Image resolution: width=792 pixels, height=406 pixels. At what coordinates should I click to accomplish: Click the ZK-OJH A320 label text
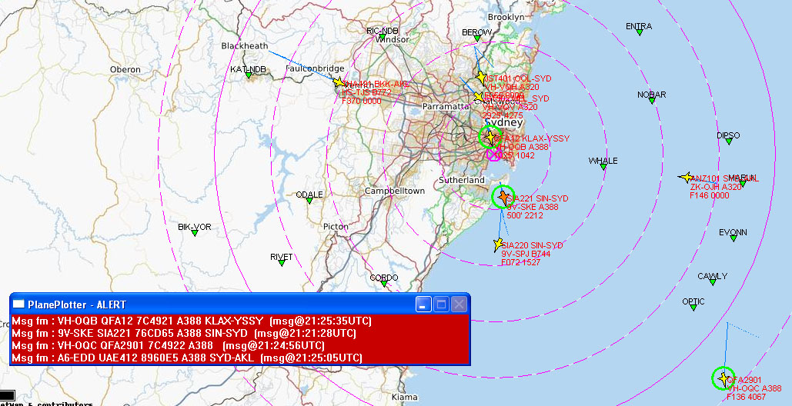pos(716,187)
